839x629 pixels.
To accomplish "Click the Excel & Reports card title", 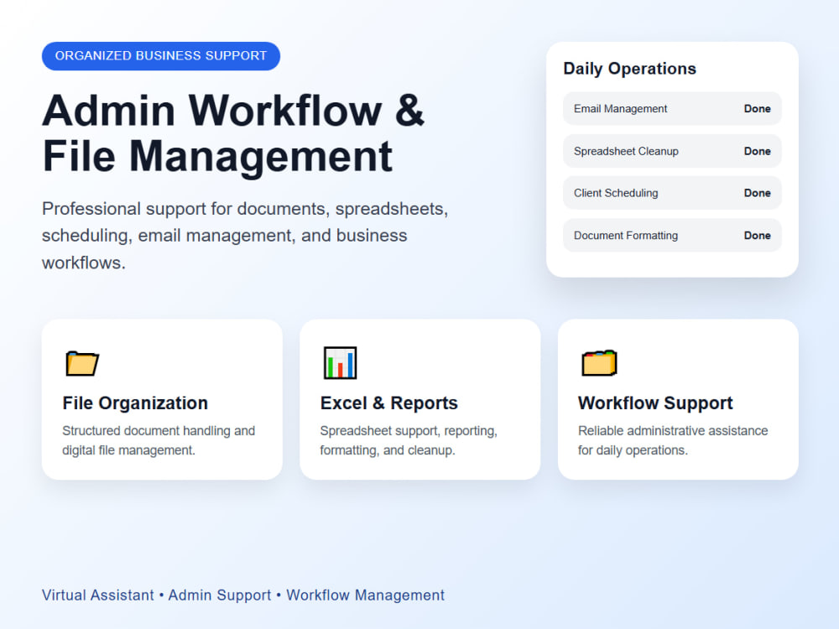I will point(389,403).
